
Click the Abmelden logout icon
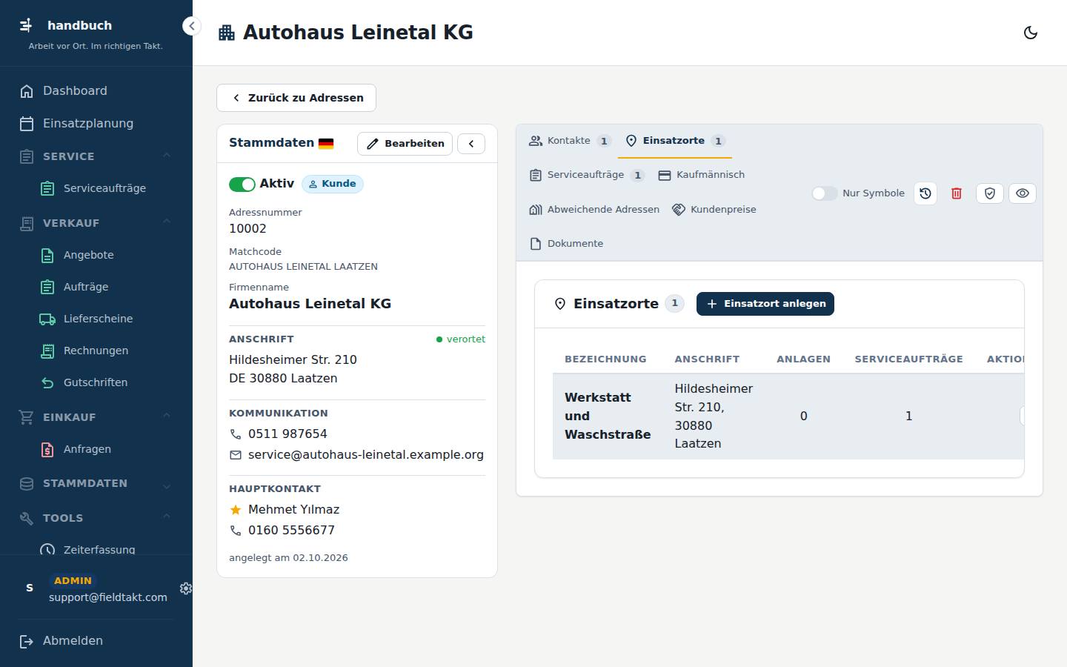coord(27,641)
